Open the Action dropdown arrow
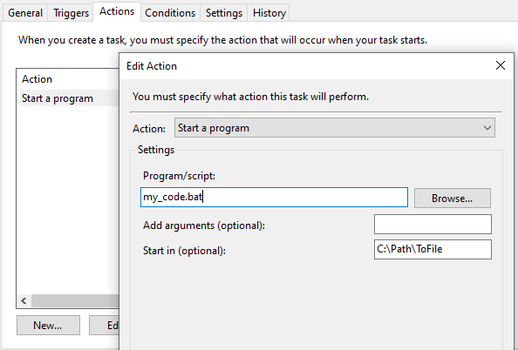 point(487,128)
